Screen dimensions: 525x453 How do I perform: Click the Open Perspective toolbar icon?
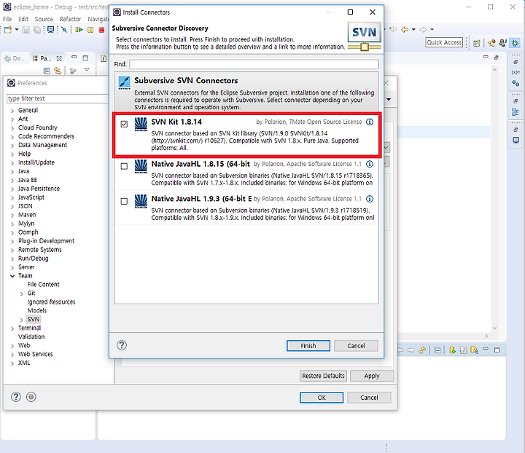[x=476, y=43]
